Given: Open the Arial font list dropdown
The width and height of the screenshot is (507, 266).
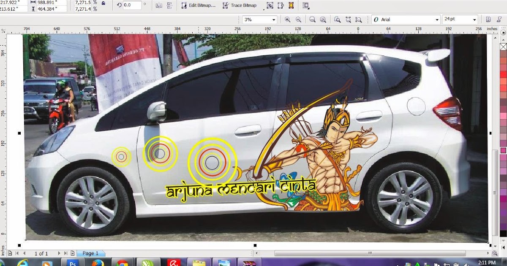Looking at the screenshot, I should tap(437, 19).
